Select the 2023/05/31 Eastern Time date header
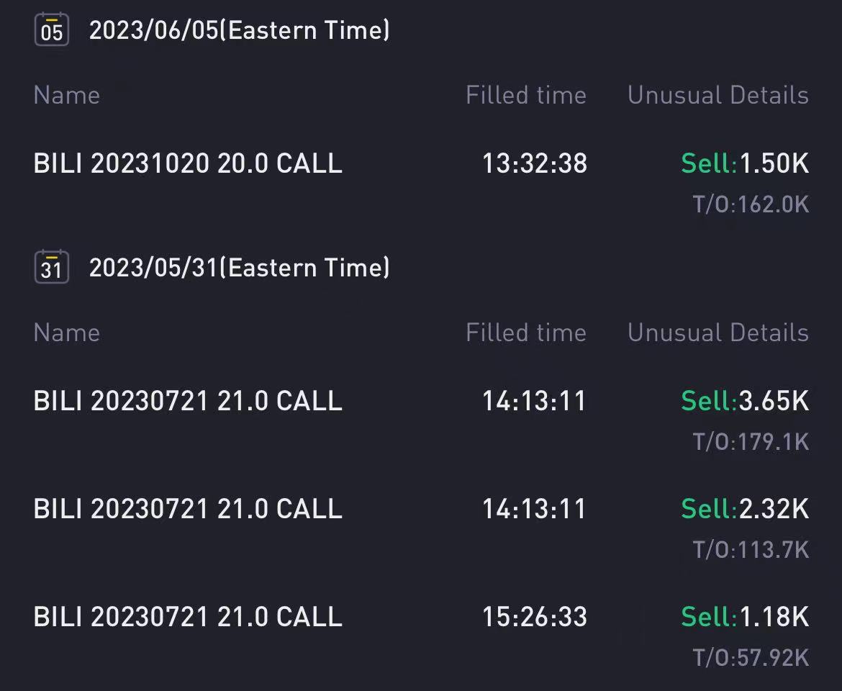The width and height of the screenshot is (842, 691). [x=240, y=267]
